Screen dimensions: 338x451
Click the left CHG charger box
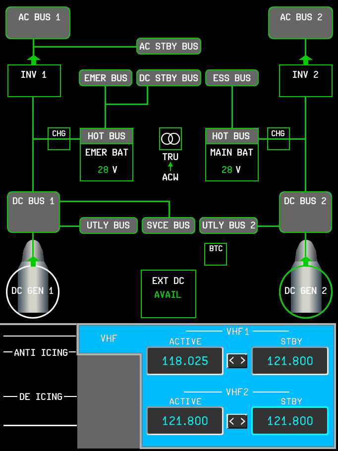59,139
